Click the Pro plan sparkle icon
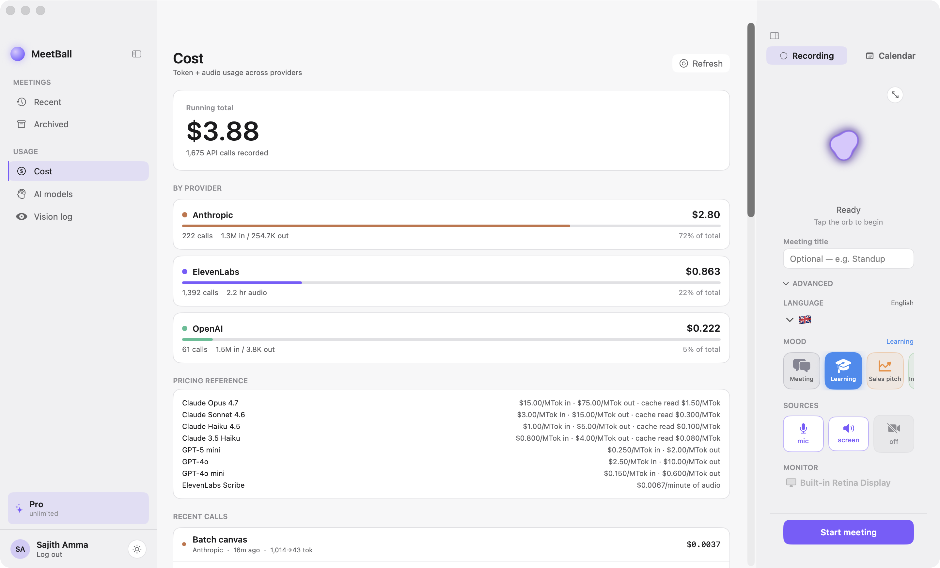Viewport: 940px width, 568px height. point(19,508)
